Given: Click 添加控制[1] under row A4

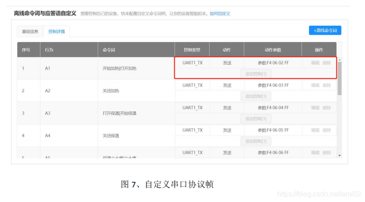Looking at the screenshot, I should click(x=256, y=141).
